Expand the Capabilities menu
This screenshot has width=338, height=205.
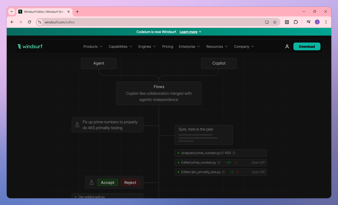[121, 47]
